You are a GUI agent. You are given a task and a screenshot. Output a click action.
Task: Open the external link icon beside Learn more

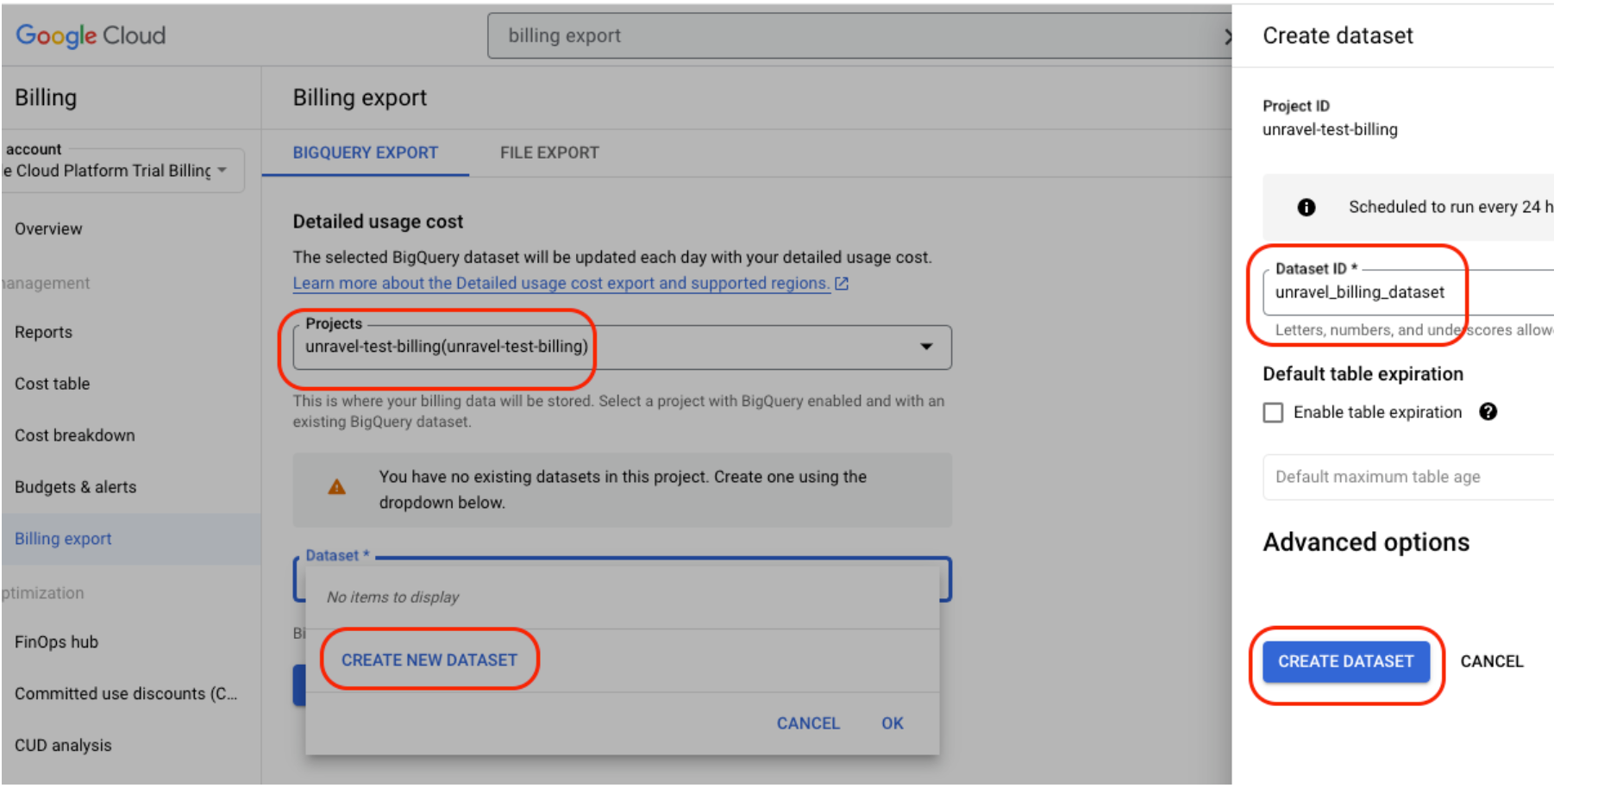pyautogui.click(x=842, y=283)
